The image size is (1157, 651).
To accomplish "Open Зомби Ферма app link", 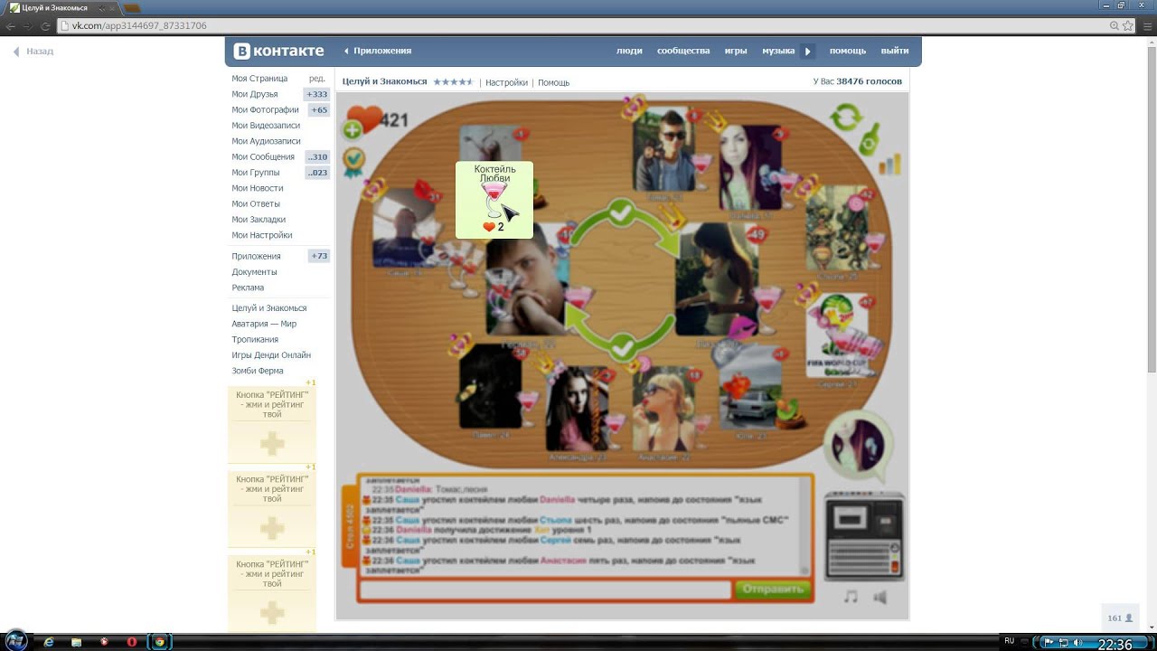I will coord(258,371).
